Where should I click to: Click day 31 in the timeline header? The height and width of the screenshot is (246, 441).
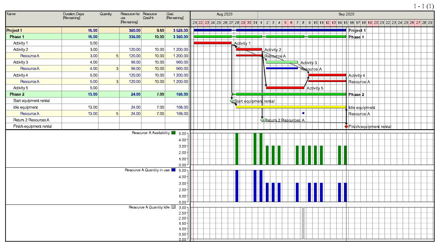[255, 22]
